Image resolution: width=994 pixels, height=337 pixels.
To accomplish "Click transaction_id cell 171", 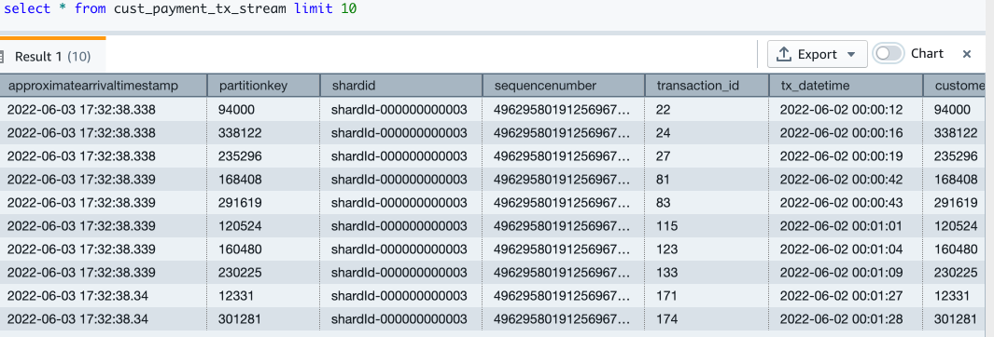I will click(707, 297).
